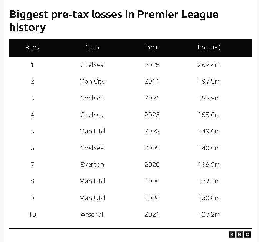The width and height of the screenshot is (259, 242).
Task: Click the 155.0m loss figure
Action: click(209, 115)
